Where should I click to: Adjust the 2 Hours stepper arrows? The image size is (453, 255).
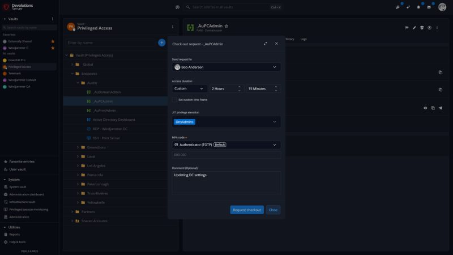tap(239, 88)
